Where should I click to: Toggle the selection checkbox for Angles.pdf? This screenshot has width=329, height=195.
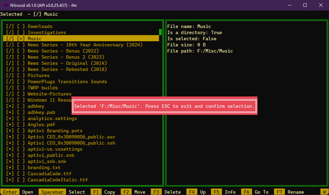point(21,124)
